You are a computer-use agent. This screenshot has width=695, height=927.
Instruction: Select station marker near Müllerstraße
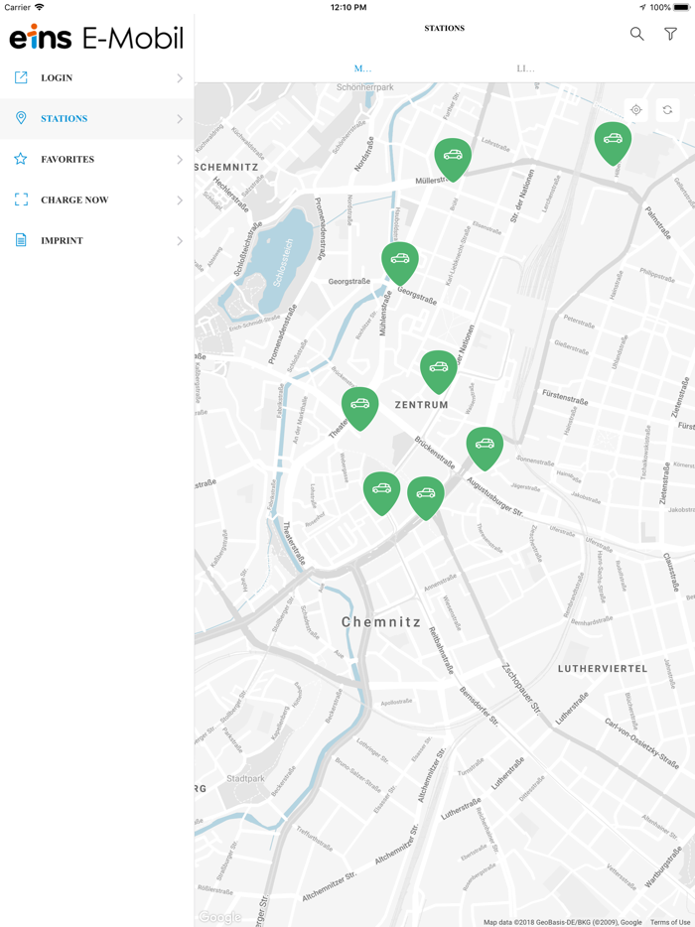pos(453,159)
